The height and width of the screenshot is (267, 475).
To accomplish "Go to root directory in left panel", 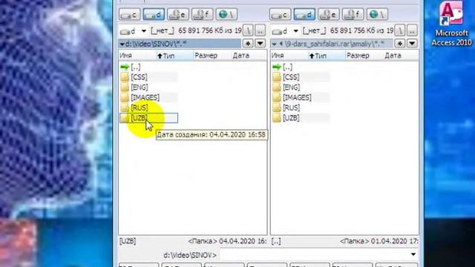I will click(x=248, y=30).
